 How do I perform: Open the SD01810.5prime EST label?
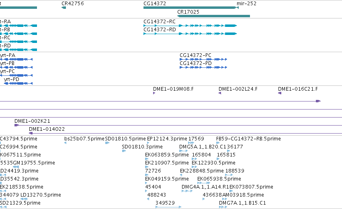(125, 139)
